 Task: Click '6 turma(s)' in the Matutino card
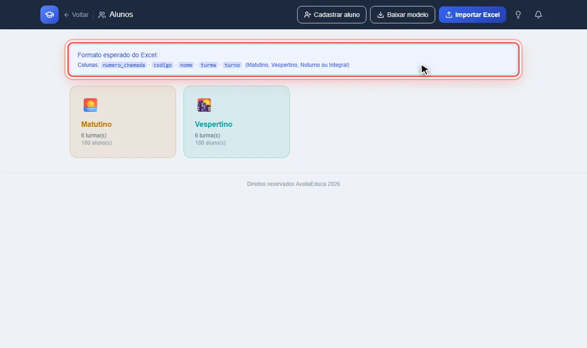point(93,135)
